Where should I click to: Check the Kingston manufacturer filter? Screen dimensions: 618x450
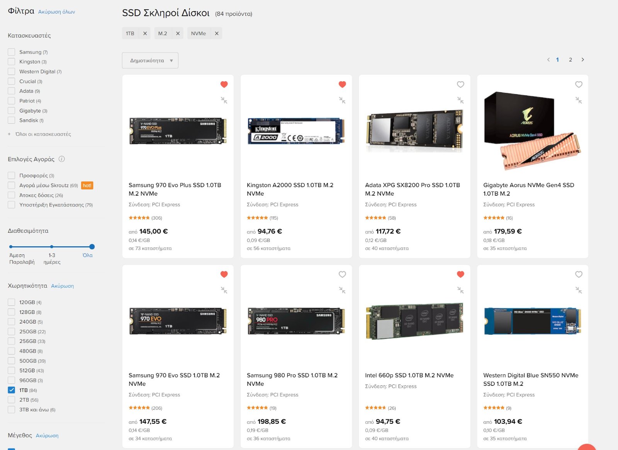click(x=12, y=61)
